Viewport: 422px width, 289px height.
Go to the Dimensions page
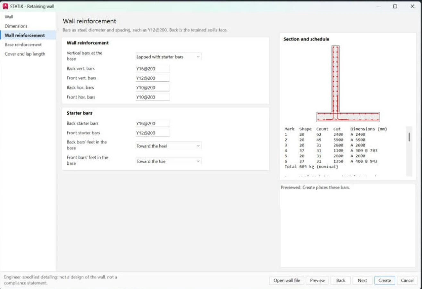point(28,26)
